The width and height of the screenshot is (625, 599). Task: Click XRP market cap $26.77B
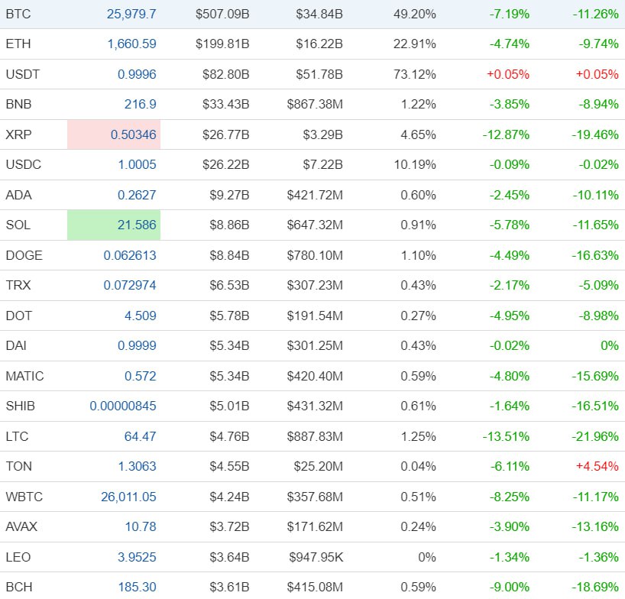(x=226, y=134)
